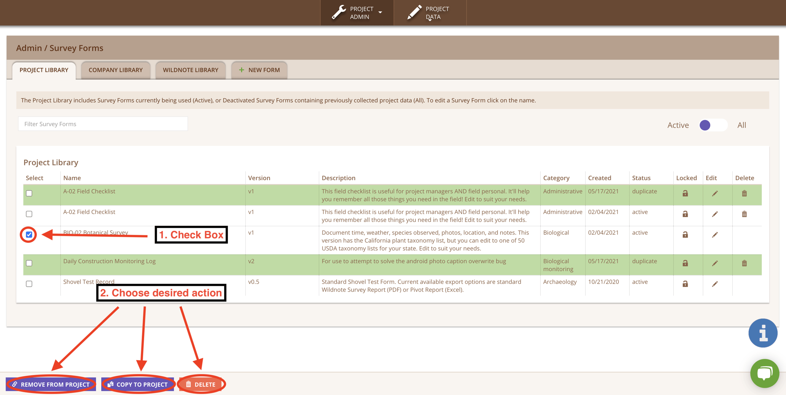The image size is (786, 395).
Task: Switch to the Company Library tab
Action: 115,70
